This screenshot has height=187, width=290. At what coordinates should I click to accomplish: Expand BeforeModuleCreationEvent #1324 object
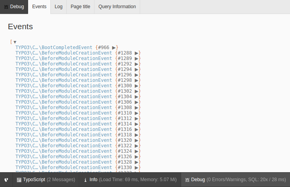click(x=137, y=151)
